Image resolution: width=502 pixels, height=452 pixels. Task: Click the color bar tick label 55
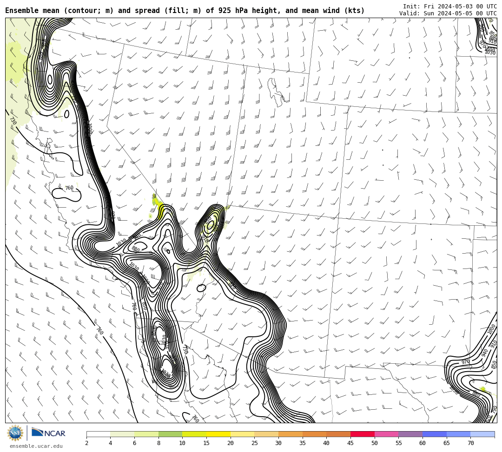pos(399,443)
